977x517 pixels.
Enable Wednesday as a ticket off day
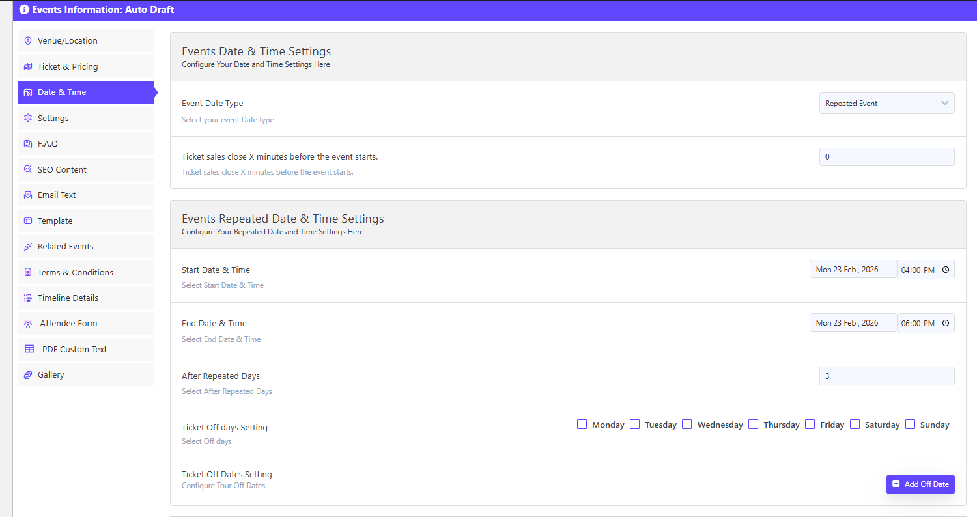[687, 425]
